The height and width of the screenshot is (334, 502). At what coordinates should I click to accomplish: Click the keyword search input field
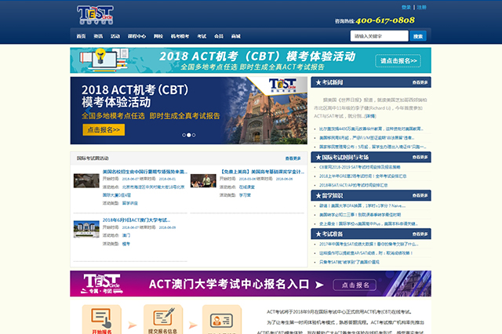tap(380, 36)
